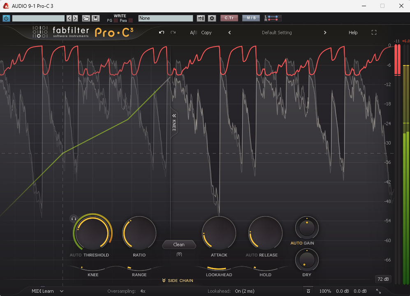This screenshot has height=296, width=410.
Task: Open the Default Setting preset menu
Action: pyautogui.click(x=277, y=33)
